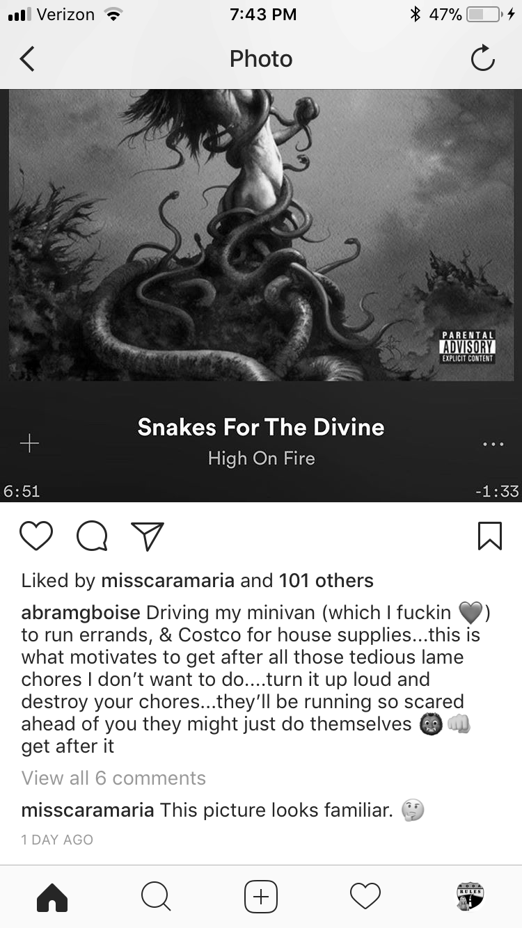522x928 pixels.
Task: Save the post with bookmark icon
Action: (x=490, y=536)
